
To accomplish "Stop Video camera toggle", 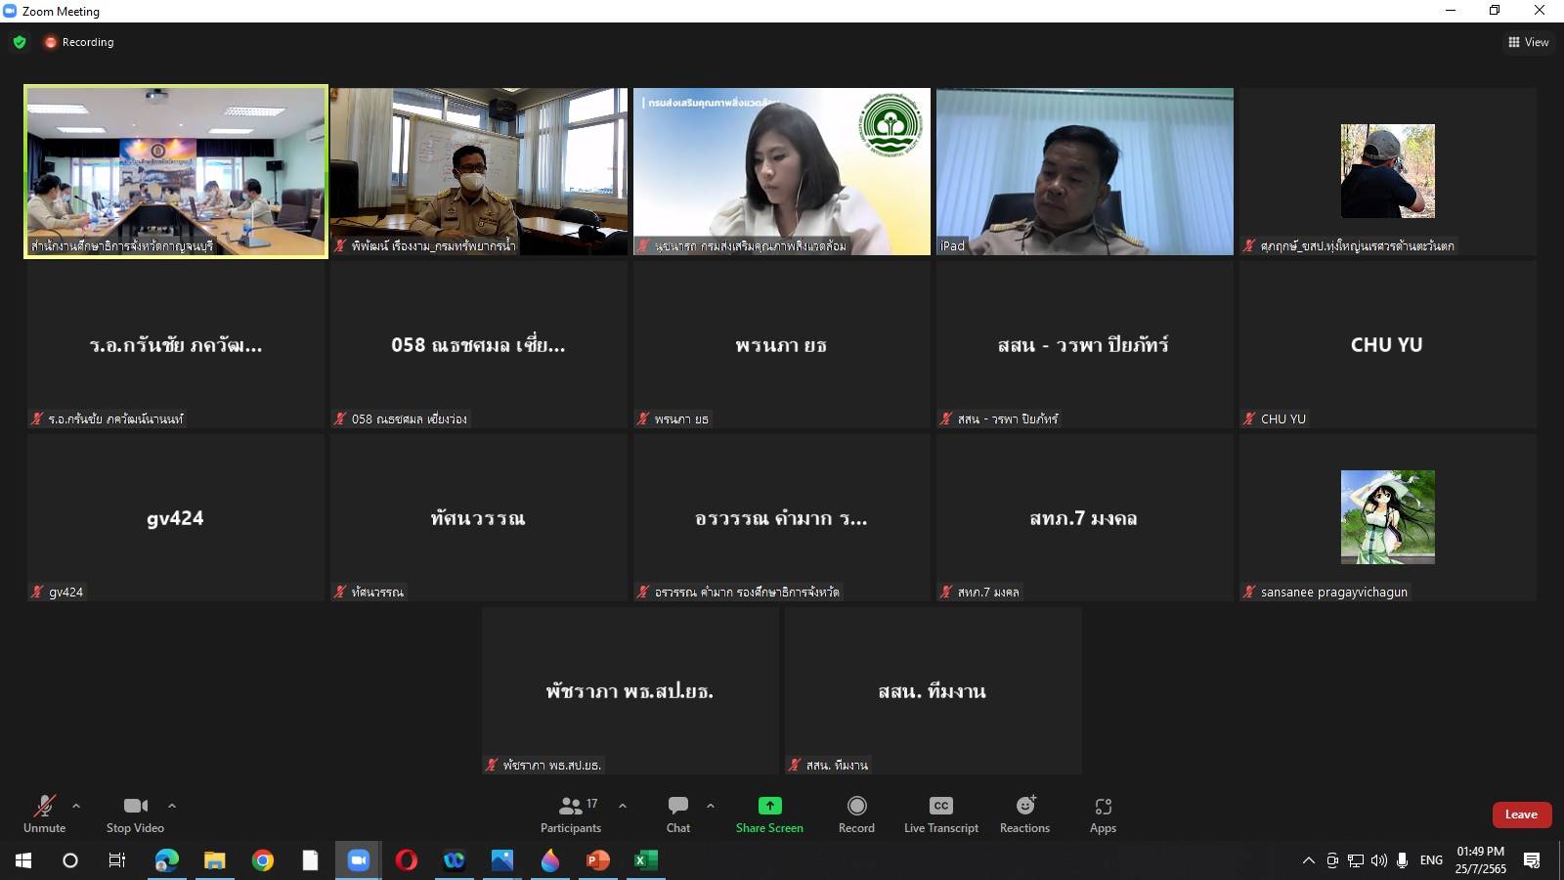I will pyautogui.click(x=135, y=814).
